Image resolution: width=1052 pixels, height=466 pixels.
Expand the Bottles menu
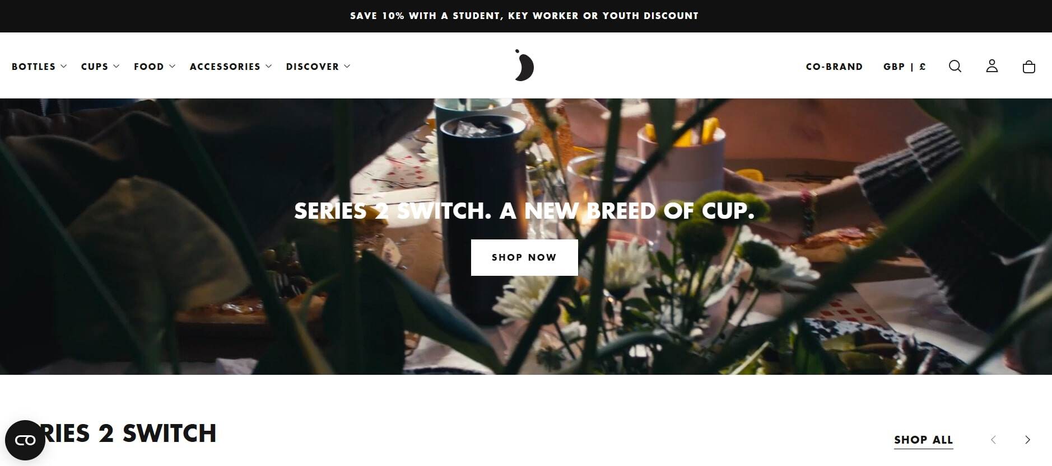click(x=39, y=67)
